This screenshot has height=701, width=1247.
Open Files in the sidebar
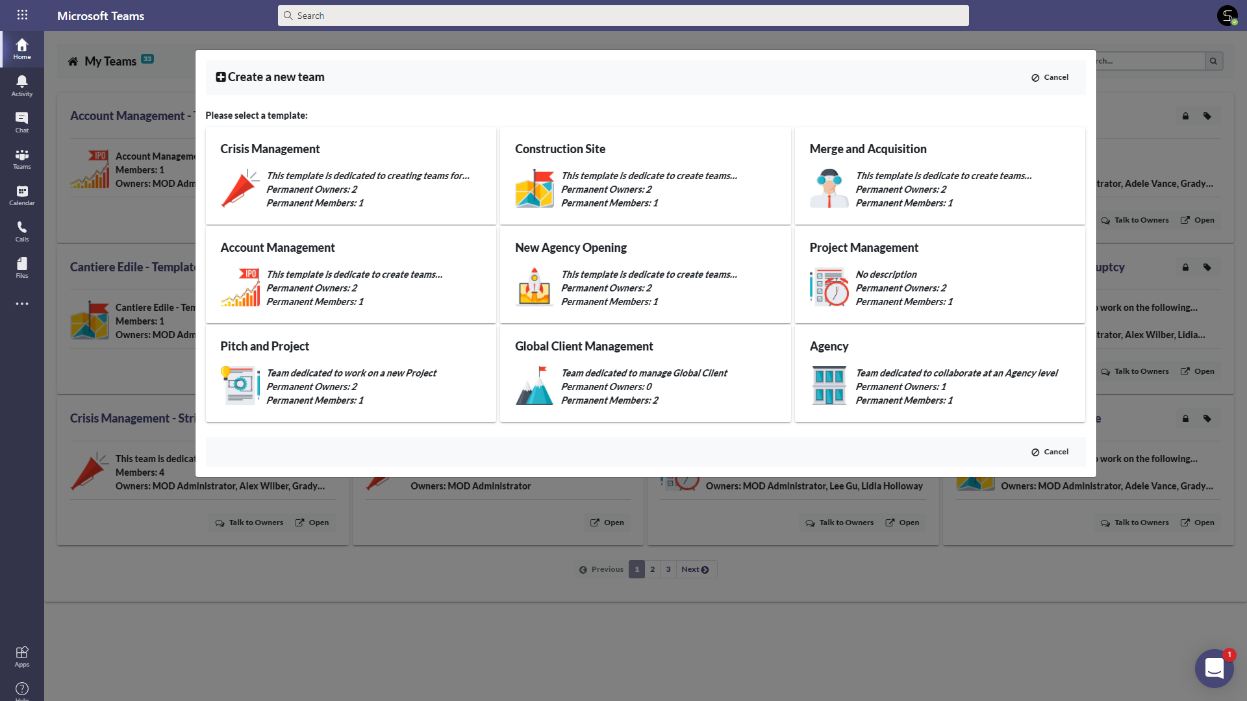point(22,267)
